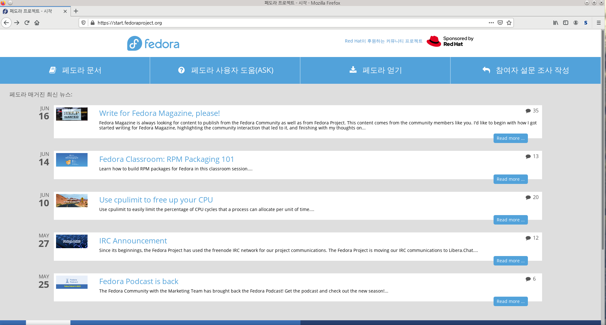Open Firefox account icon
The width and height of the screenshot is (606, 325).
pos(576,23)
